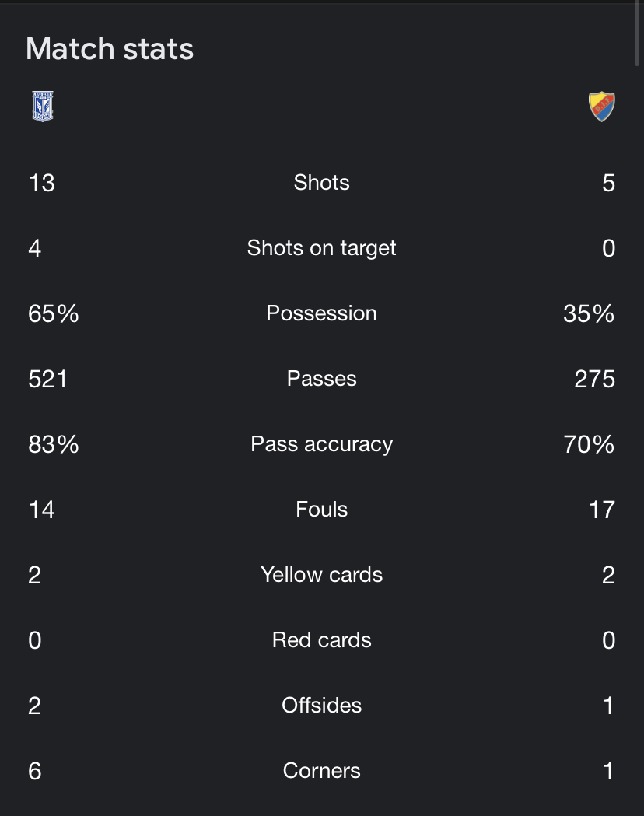
Task: Click the away team's 17 fouls value
Action: (x=602, y=510)
